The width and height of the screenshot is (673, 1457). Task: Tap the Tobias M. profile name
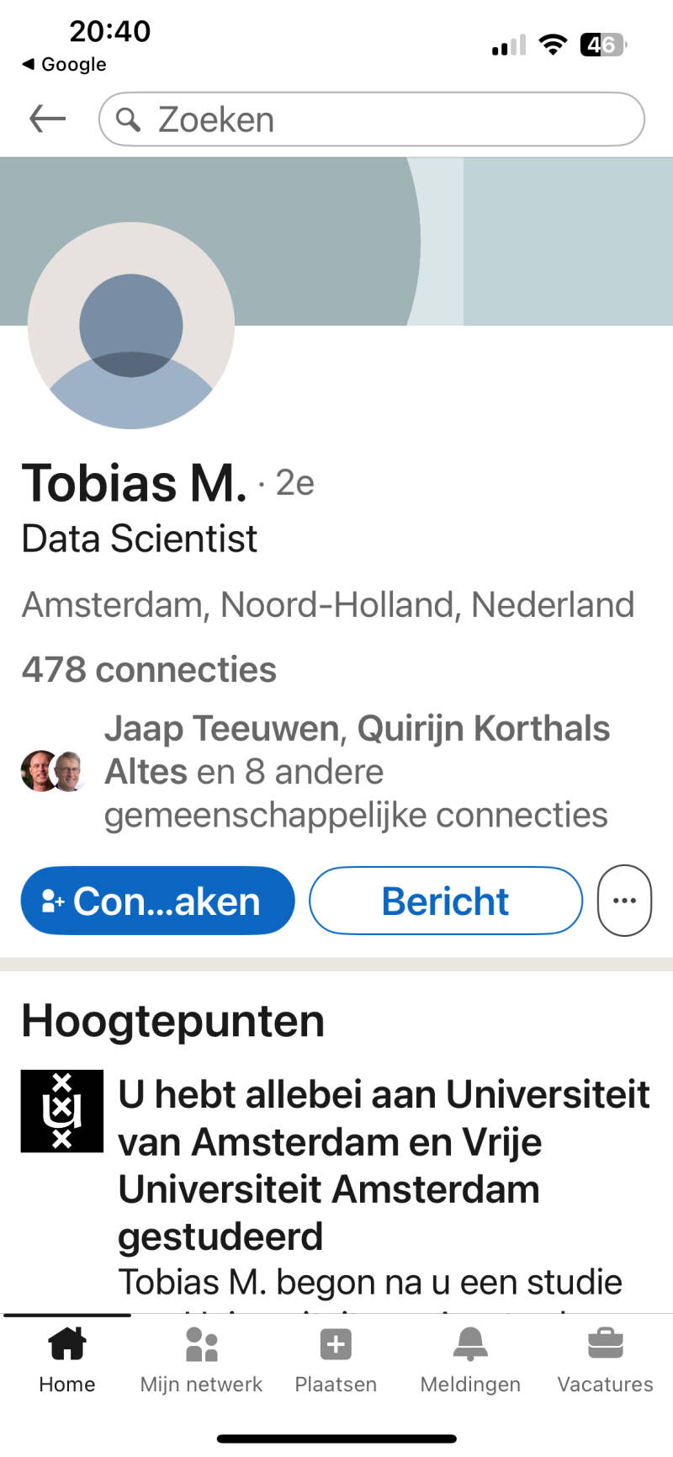tap(135, 483)
